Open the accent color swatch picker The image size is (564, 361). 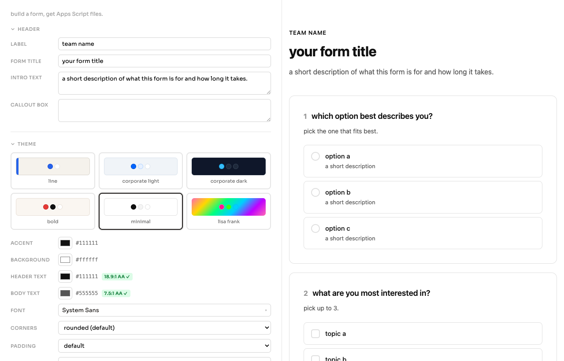65,243
